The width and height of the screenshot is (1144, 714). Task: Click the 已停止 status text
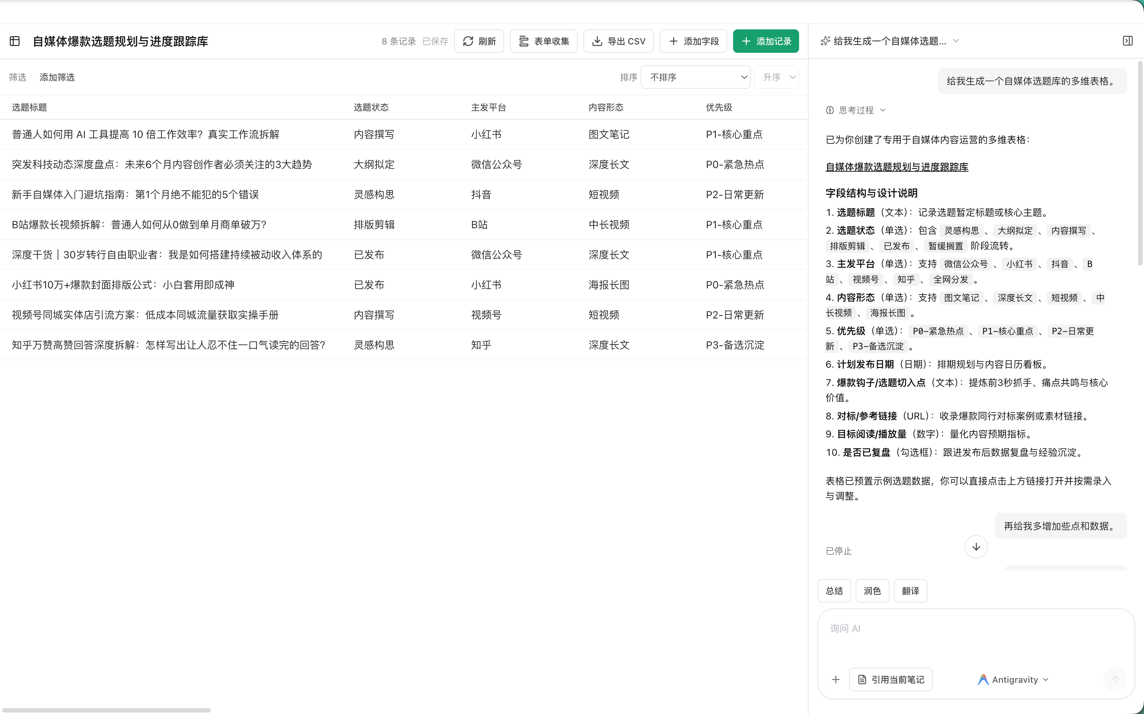coord(838,551)
